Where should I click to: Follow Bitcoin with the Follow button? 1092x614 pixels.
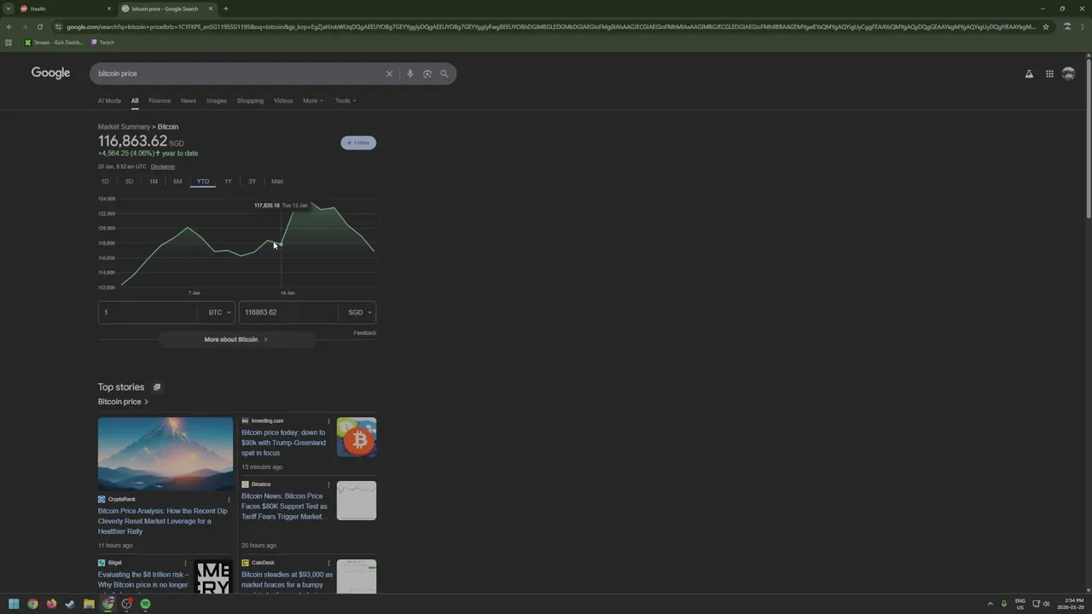tap(358, 142)
